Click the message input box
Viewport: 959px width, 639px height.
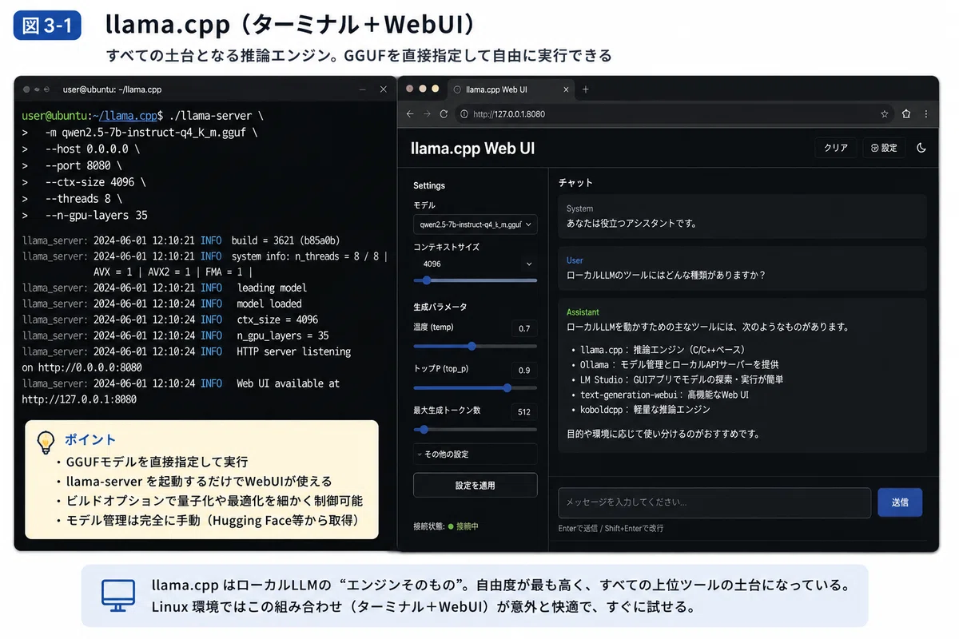(714, 502)
